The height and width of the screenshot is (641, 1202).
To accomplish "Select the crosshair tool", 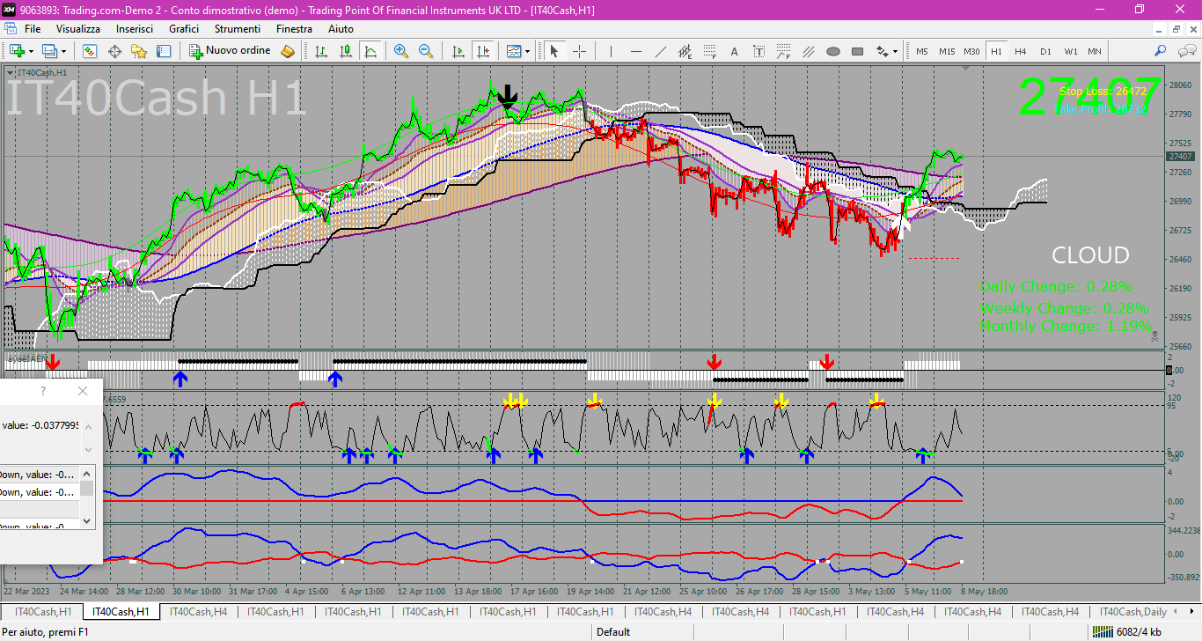I will tap(579, 51).
